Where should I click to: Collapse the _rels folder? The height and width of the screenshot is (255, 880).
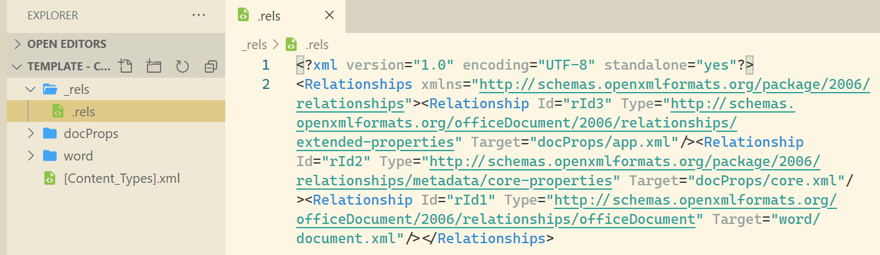pyautogui.click(x=30, y=90)
